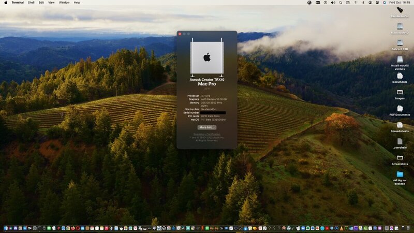This screenshot has height=233, width=414.
Task: Open Firefox from the Dock
Action: [x=72, y=228]
